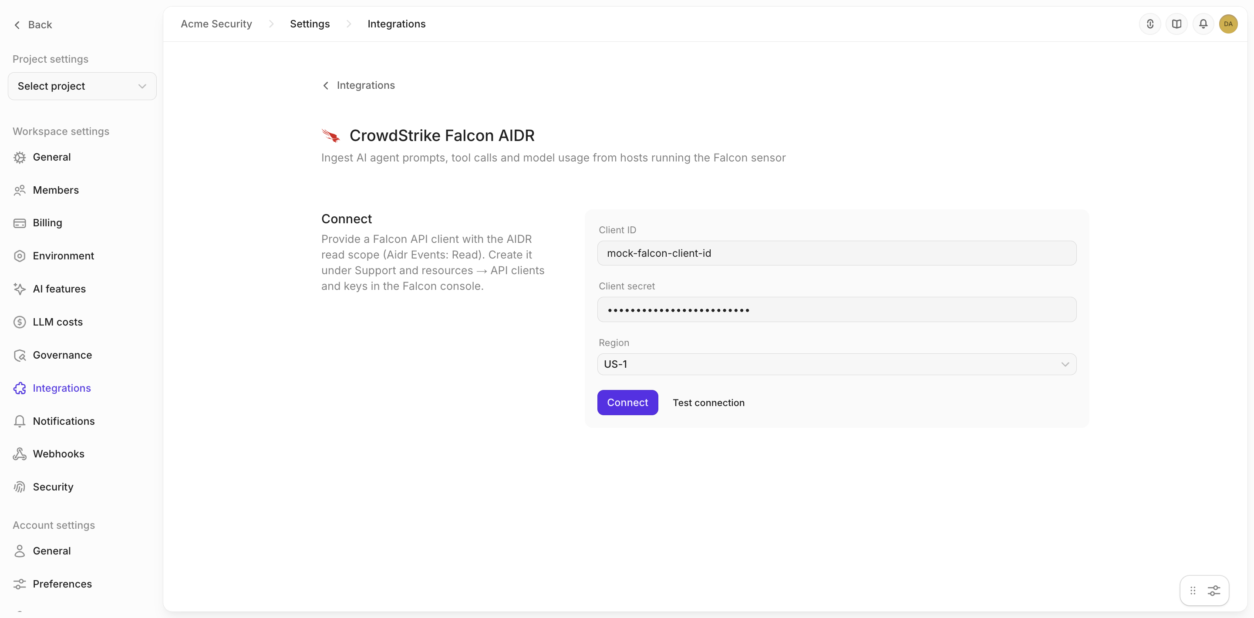The height and width of the screenshot is (618, 1254).
Task: Click the Settings breadcrumb
Action: tap(310, 24)
